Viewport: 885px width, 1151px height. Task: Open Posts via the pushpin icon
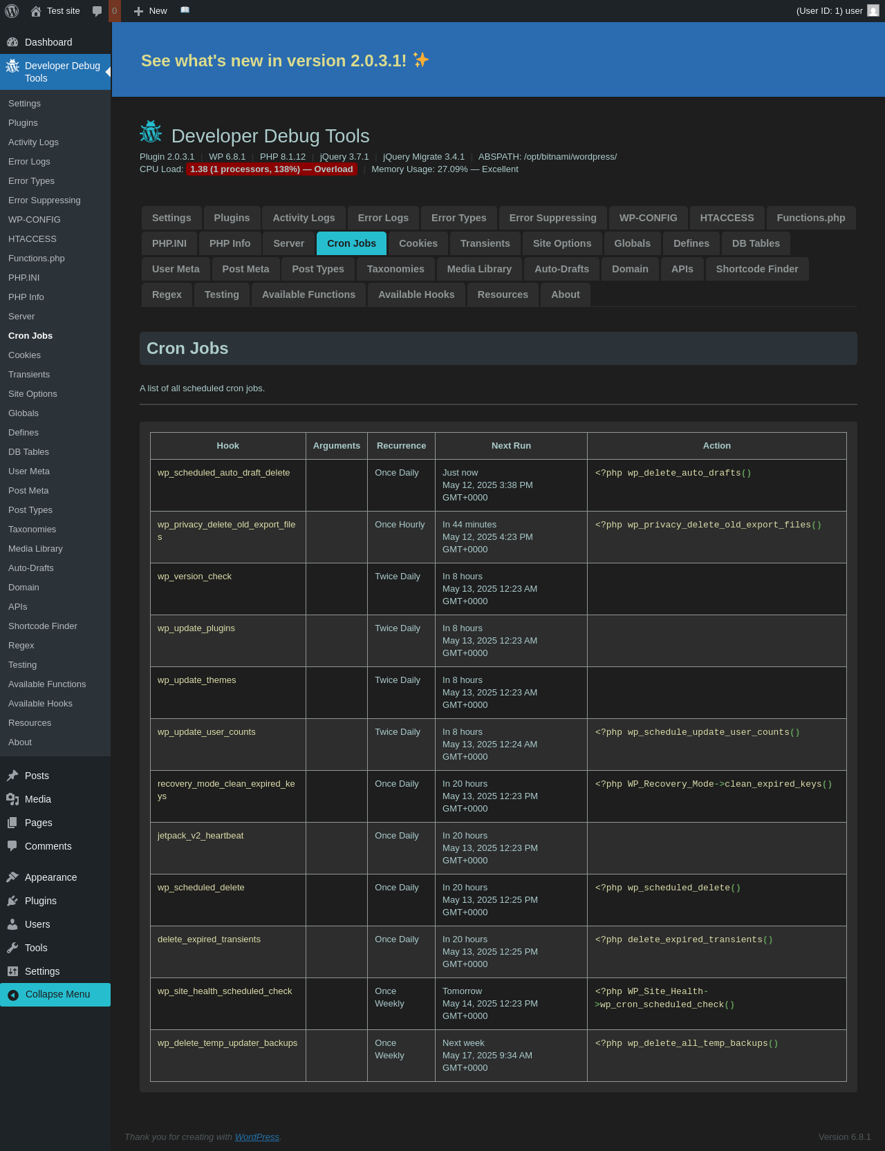click(12, 776)
